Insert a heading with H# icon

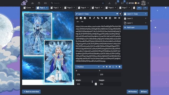click(x=115, y=18)
